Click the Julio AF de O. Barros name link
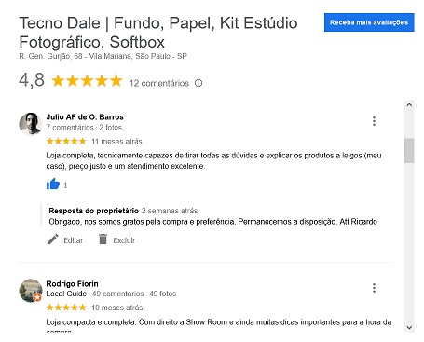424x342 pixels. coord(85,117)
